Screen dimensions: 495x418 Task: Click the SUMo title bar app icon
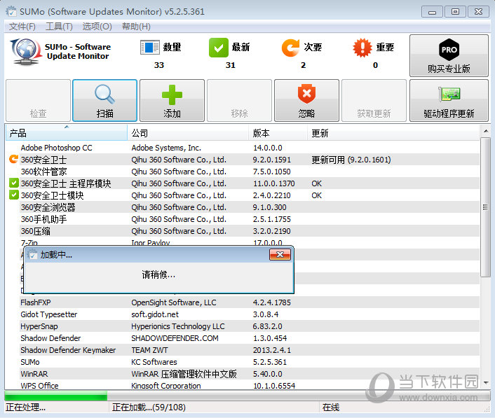point(11,12)
